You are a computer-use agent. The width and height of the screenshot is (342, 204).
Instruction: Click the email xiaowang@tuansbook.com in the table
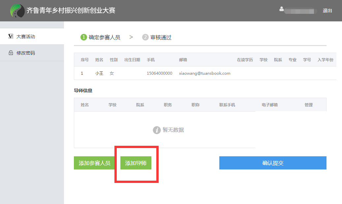(204, 73)
